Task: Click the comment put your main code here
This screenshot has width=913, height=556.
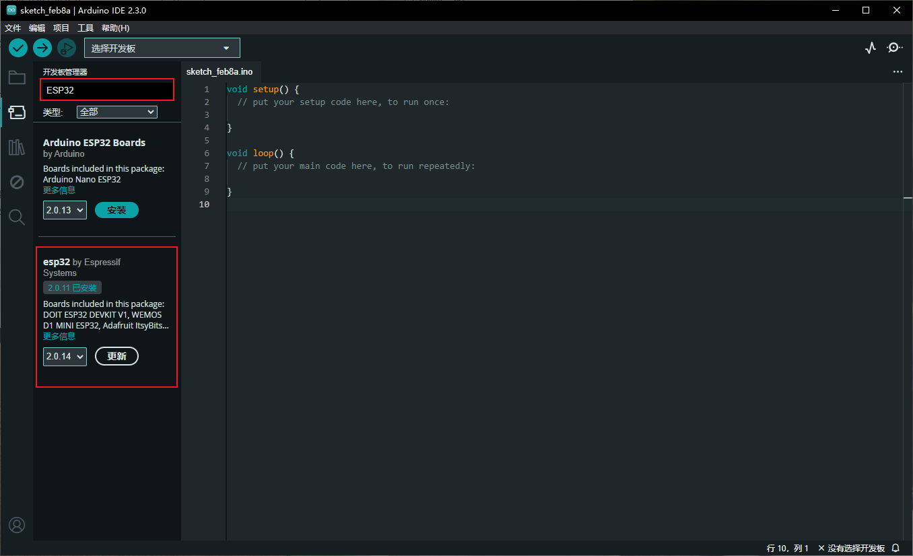Action: point(356,166)
